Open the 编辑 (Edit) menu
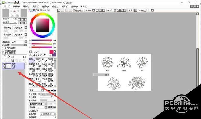 (17, 7)
